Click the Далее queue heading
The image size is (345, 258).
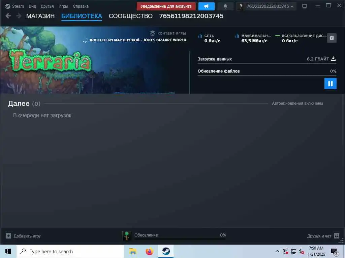(19, 103)
